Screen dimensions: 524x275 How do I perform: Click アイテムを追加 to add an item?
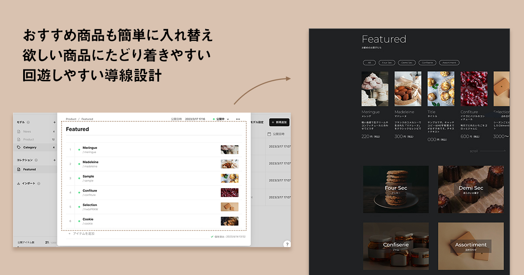coord(81,234)
